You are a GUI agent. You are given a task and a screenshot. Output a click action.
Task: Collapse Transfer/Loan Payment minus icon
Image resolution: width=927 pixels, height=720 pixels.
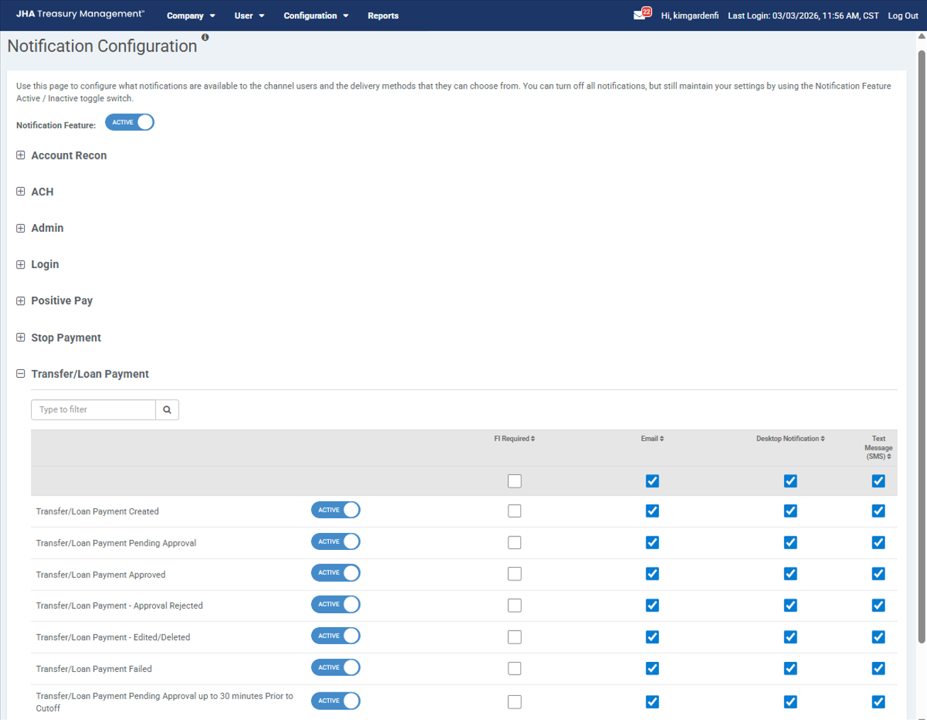[x=21, y=373]
